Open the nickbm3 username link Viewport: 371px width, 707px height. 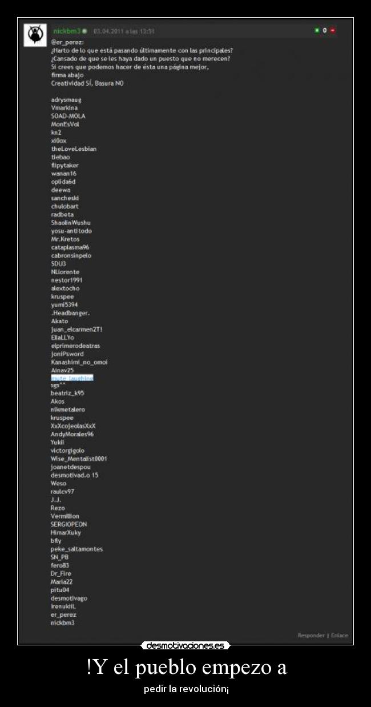click(66, 31)
